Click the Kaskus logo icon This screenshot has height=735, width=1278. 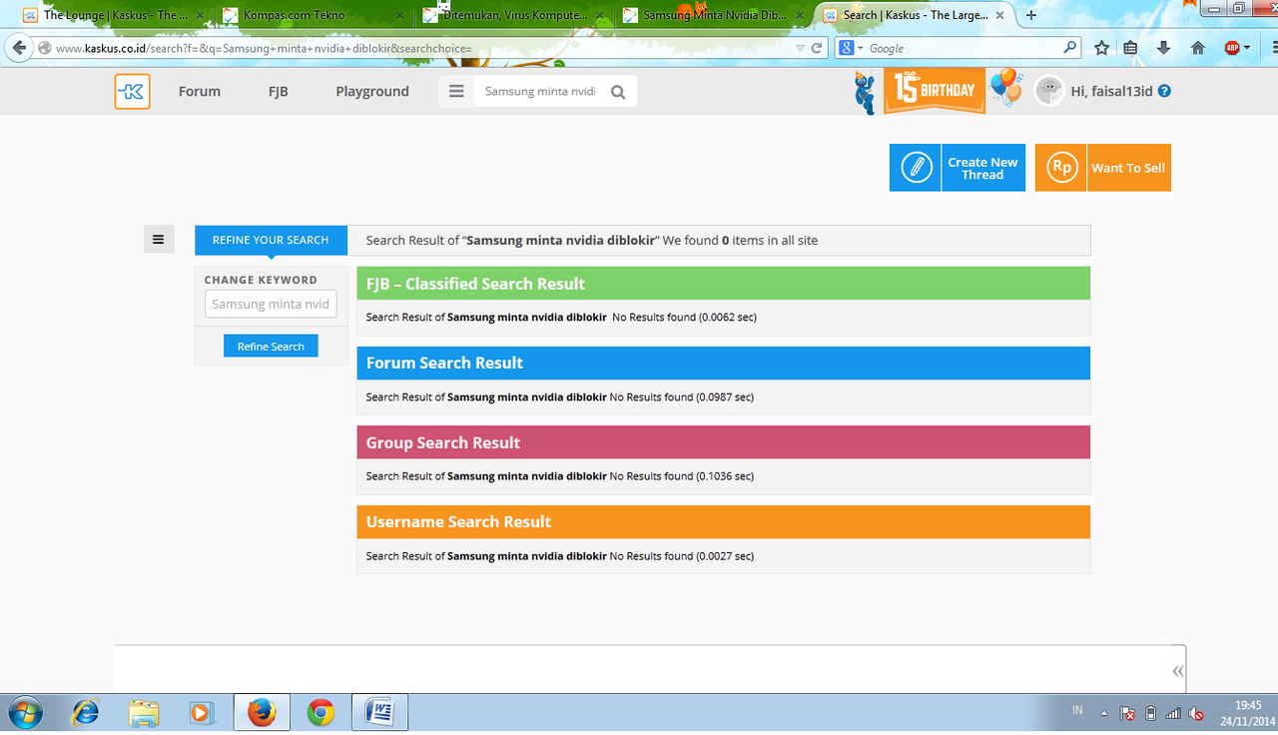coord(132,91)
